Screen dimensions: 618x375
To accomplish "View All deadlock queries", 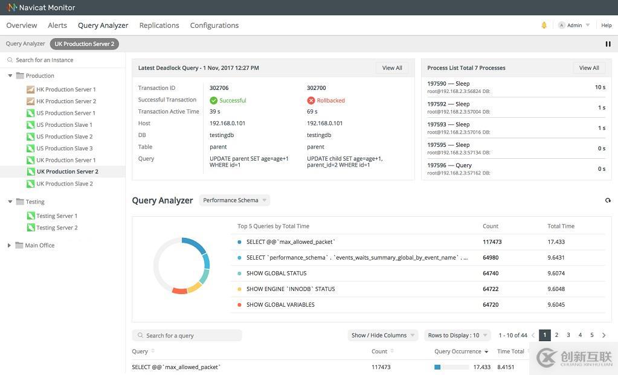I will [392, 68].
